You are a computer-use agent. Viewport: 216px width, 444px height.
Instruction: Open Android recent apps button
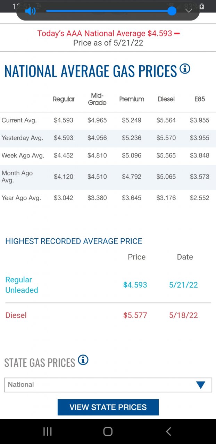(48, 432)
